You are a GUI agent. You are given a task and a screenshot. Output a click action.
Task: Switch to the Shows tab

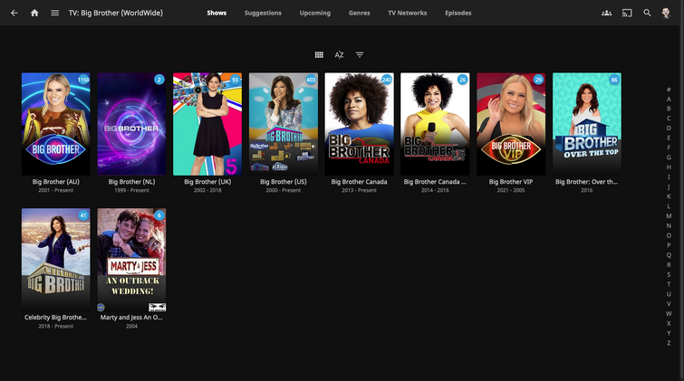pos(217,13)
